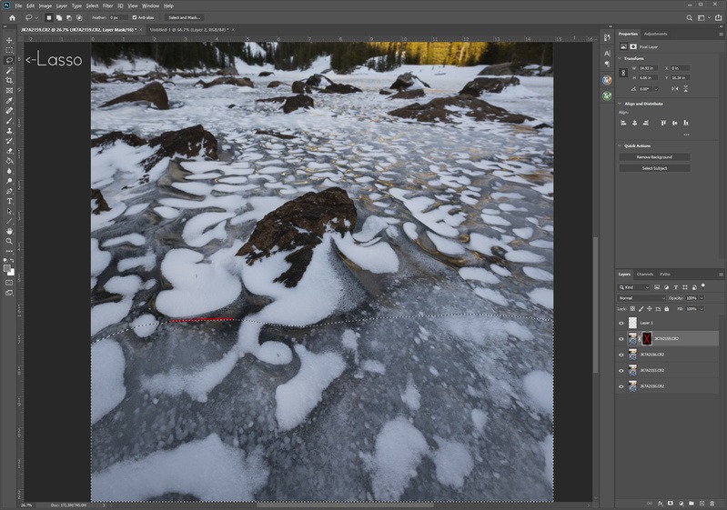Toggle the Anti-alias checkbox

click(x=136, y=17)
